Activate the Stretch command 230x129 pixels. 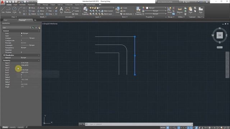(x=32, y=14)
